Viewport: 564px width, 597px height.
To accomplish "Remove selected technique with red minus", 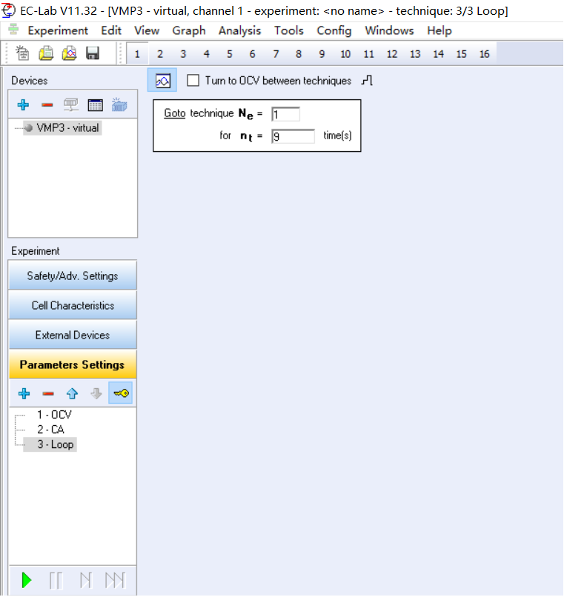I will point(47,393).
